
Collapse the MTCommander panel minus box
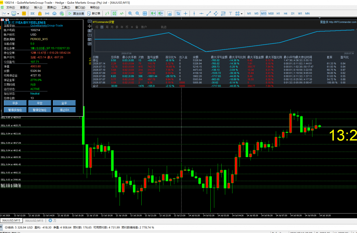pos(89,21)
